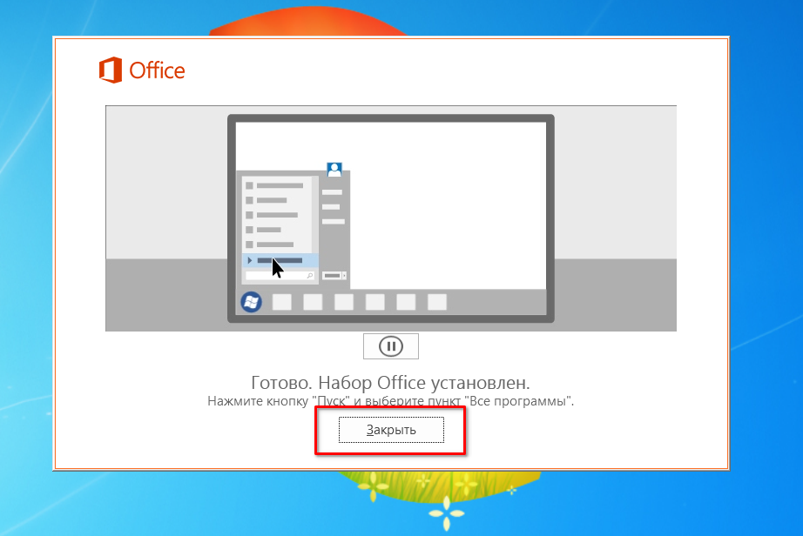Click the first taskbar square beside the Start orb
The image size is (803, 536).
[x=281, y=302]
